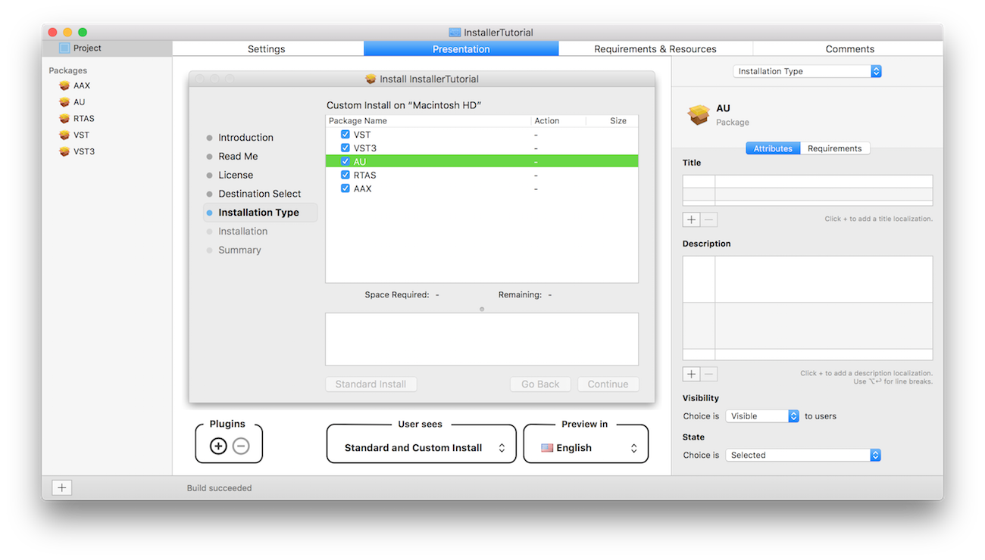Uncheck the VST package checkbox
Image resolution: width=985 pixels, height=560 pixels.
point(346,135)
